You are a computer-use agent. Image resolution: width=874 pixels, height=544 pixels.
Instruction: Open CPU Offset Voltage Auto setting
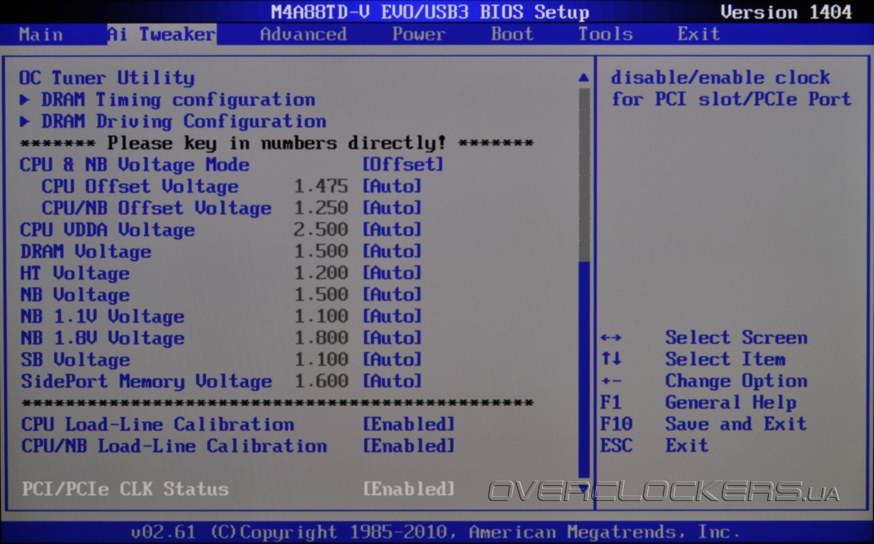[392, 186]
